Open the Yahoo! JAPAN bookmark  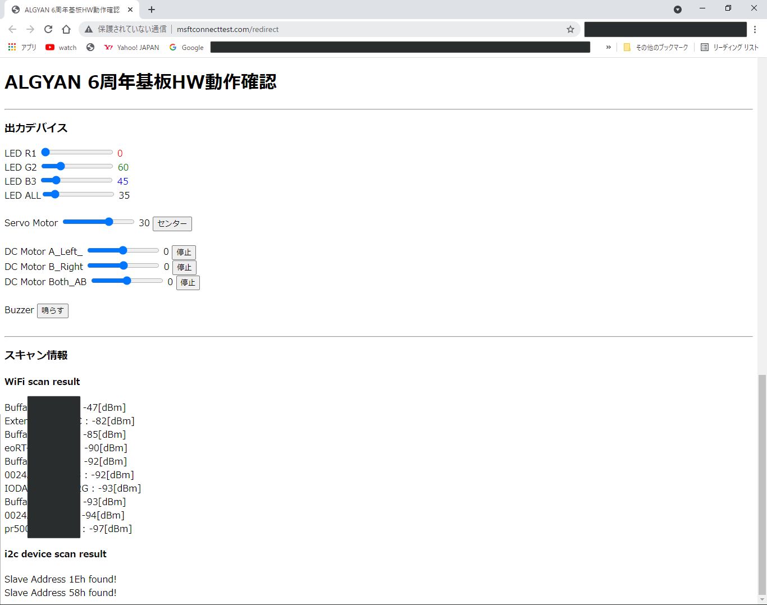[132, 48]
